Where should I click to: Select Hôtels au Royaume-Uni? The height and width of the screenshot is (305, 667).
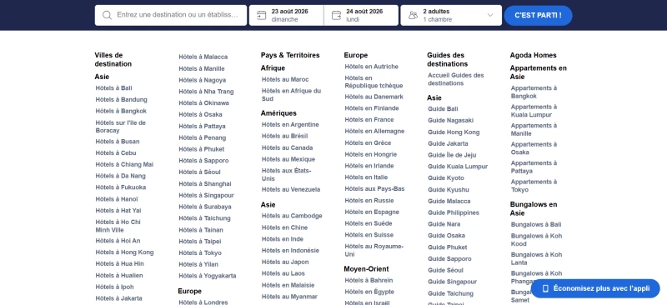point(374,250)
